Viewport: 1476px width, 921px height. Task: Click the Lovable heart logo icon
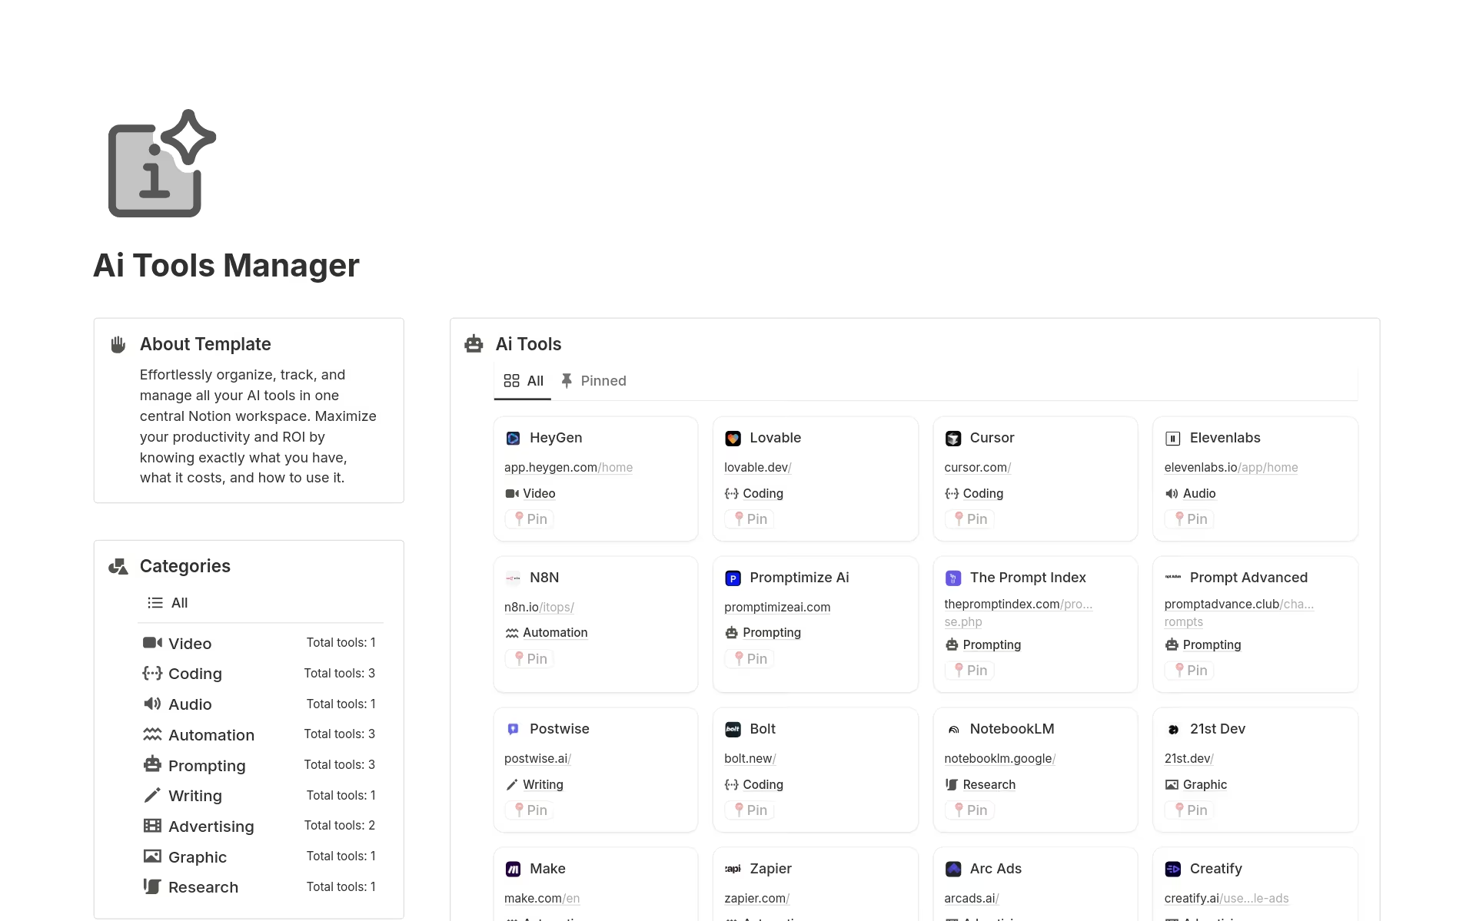click(x=733, y=439)
